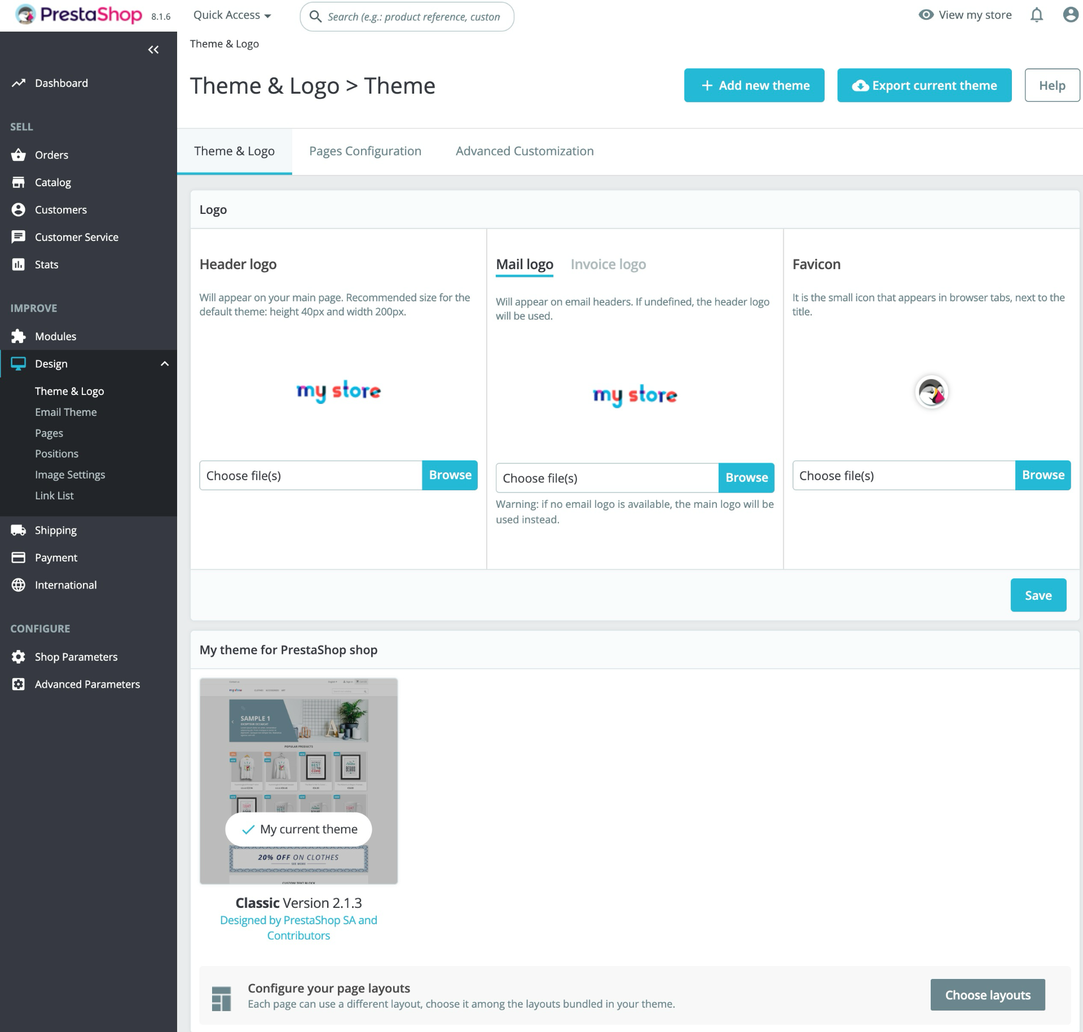The height and width of the screenshot is (1032, 1083).
Task: Click the Stats chart icon
Action: tap(19, 264)
